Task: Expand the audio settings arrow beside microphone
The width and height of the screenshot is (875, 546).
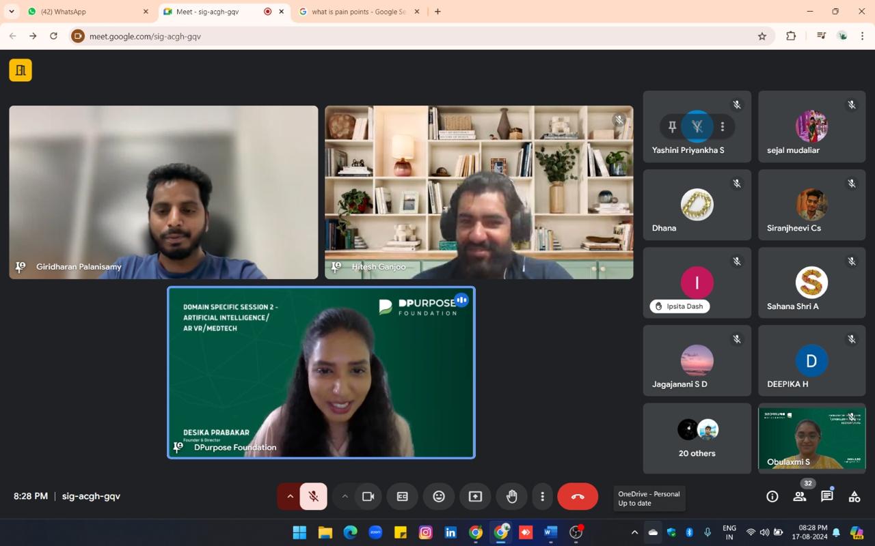Action: tap(290, 497)
